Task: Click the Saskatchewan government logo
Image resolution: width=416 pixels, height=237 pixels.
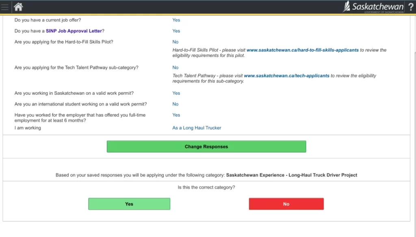Action: (373, 7)
